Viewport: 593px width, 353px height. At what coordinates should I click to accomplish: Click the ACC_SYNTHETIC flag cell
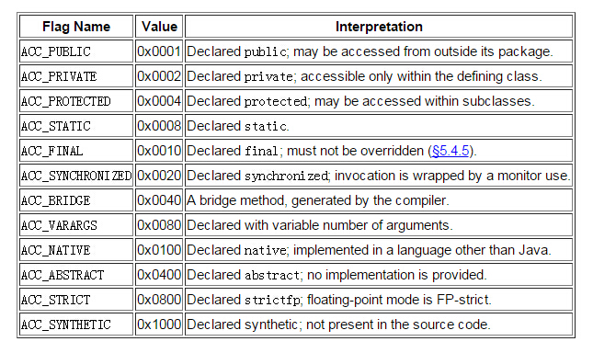76,325
